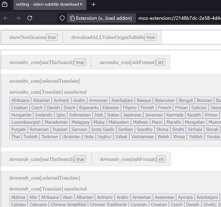
Task: Toggle showNotification true value
Action: pos(52,37)
